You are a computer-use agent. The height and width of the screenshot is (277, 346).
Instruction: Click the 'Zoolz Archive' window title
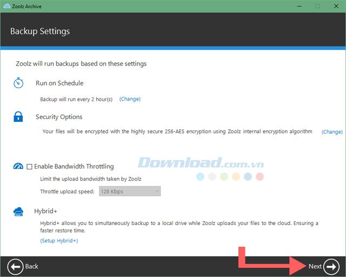[26, 6]
